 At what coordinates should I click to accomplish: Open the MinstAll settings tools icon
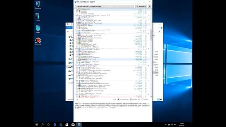point(149,6)
